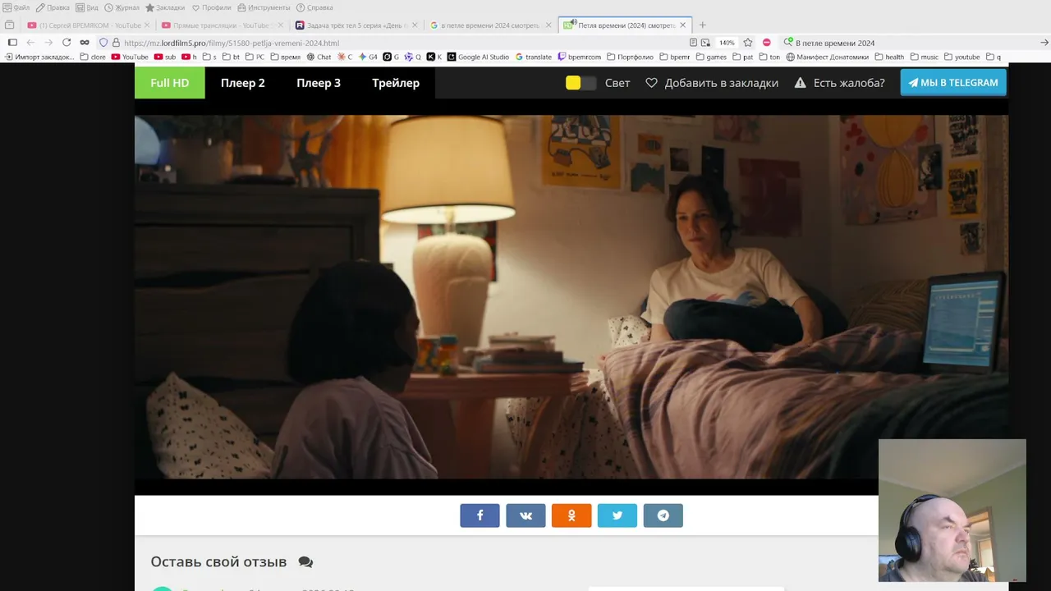Open the Профили menu
Image resolution: width=1051 pixels, height=591 pixels.
pyautogui.click(x=212, y=7)
